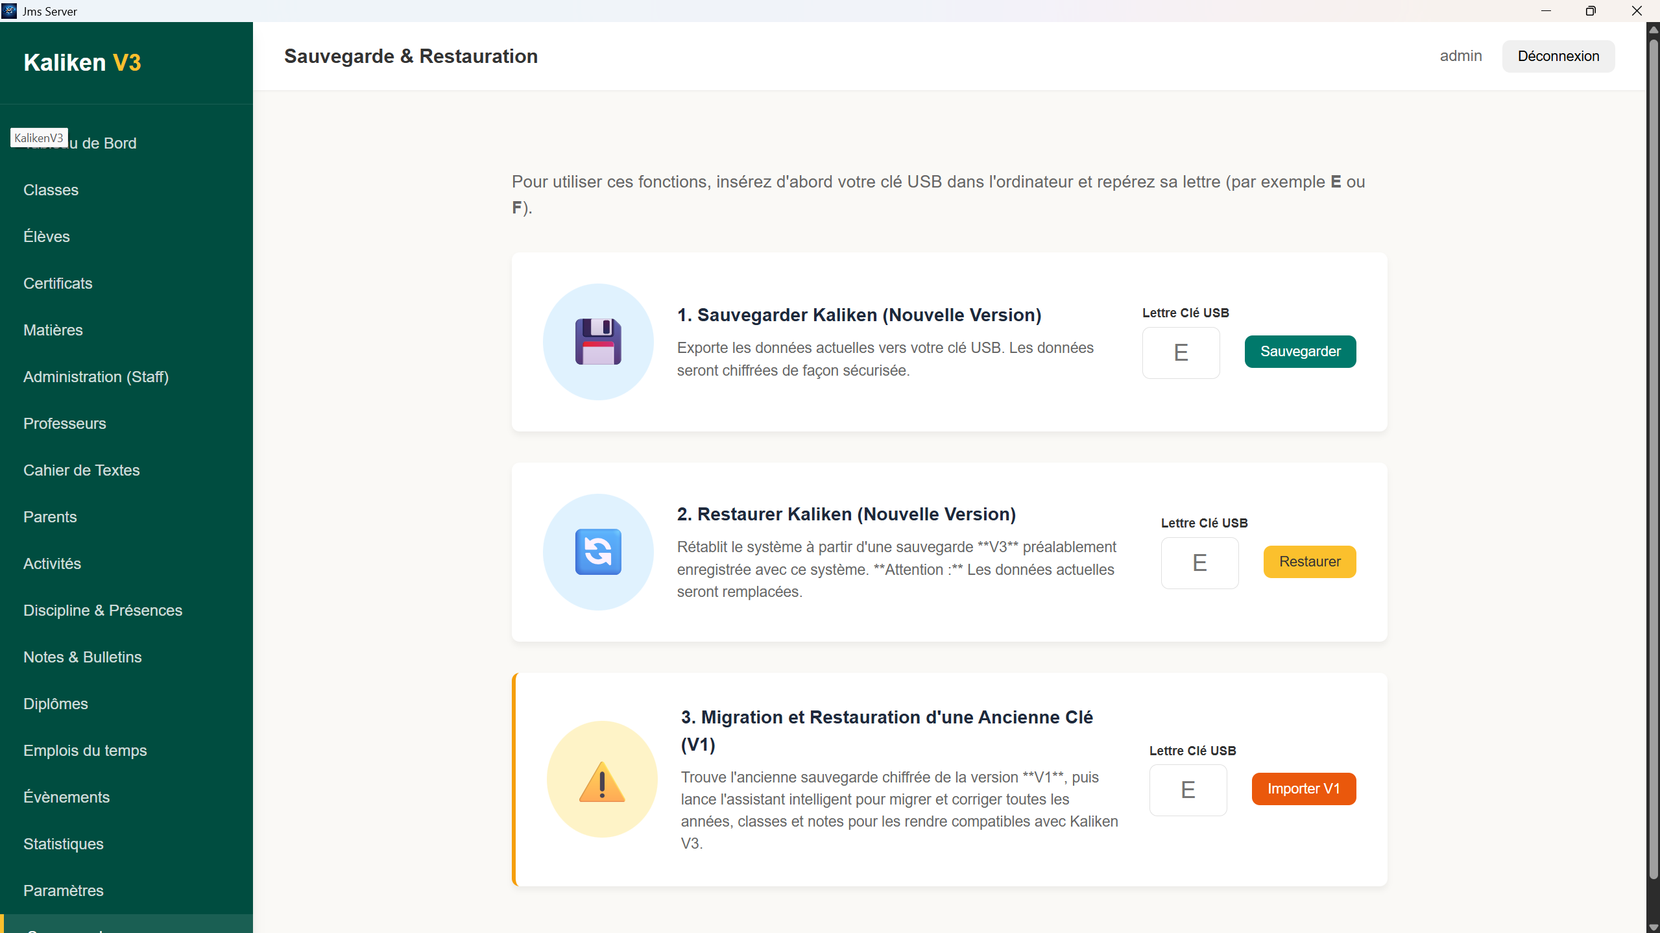Open the Classes menu item
This screenshot has height=933, width=1660.
(x=51, y=190)
